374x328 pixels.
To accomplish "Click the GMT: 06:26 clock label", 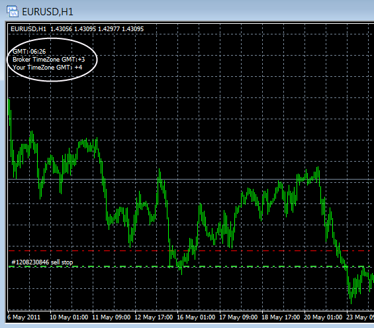I will tap(29, 52).
